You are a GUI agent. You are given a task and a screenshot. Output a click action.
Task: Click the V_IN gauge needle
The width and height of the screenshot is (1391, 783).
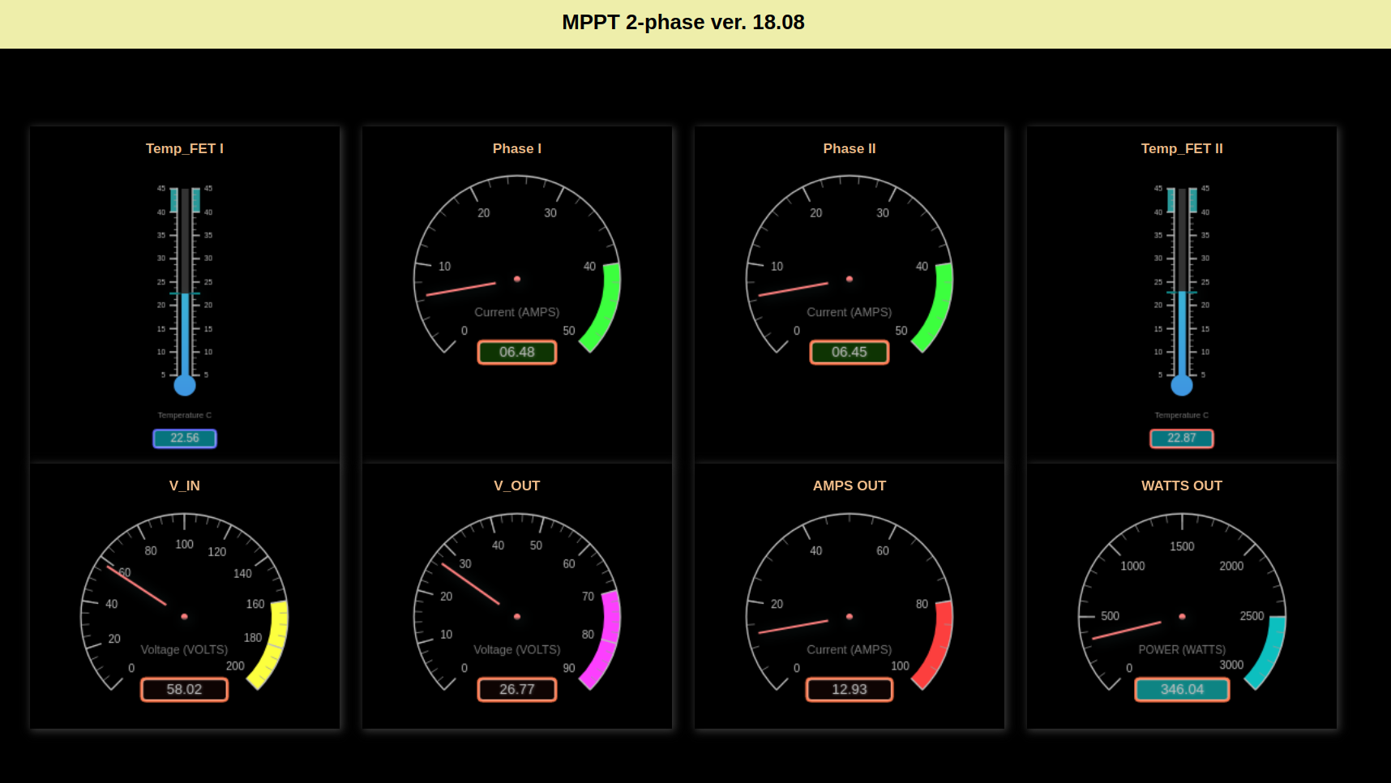pyautogui.click(x=137, y=585)
